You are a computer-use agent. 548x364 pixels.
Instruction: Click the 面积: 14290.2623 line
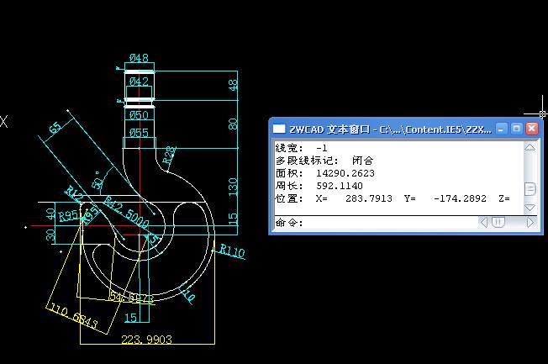click(325, 173)
